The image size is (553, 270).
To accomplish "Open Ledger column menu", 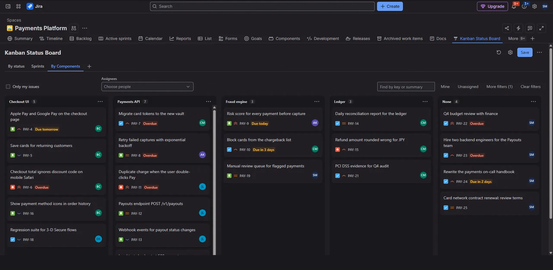I will (425, 101).
